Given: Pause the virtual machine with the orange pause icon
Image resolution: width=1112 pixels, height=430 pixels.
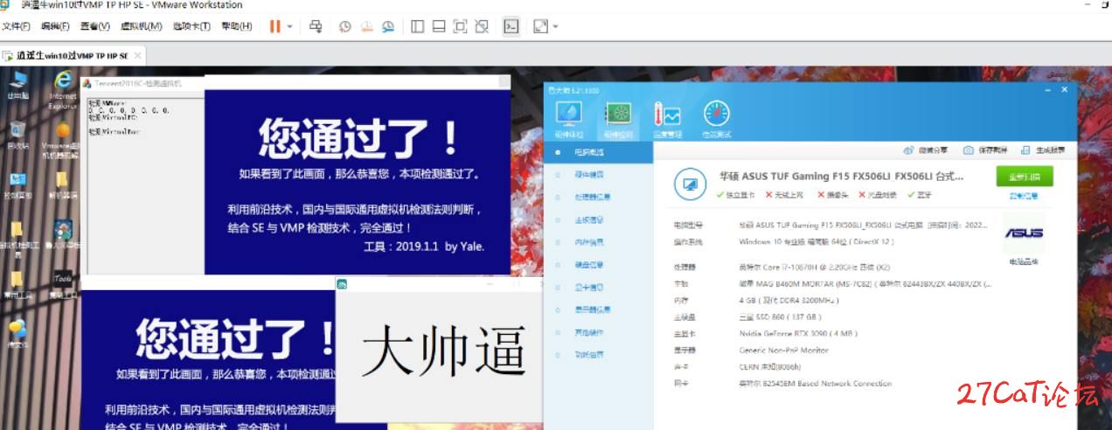Looking at the screenshot, I should coord(275,26).
